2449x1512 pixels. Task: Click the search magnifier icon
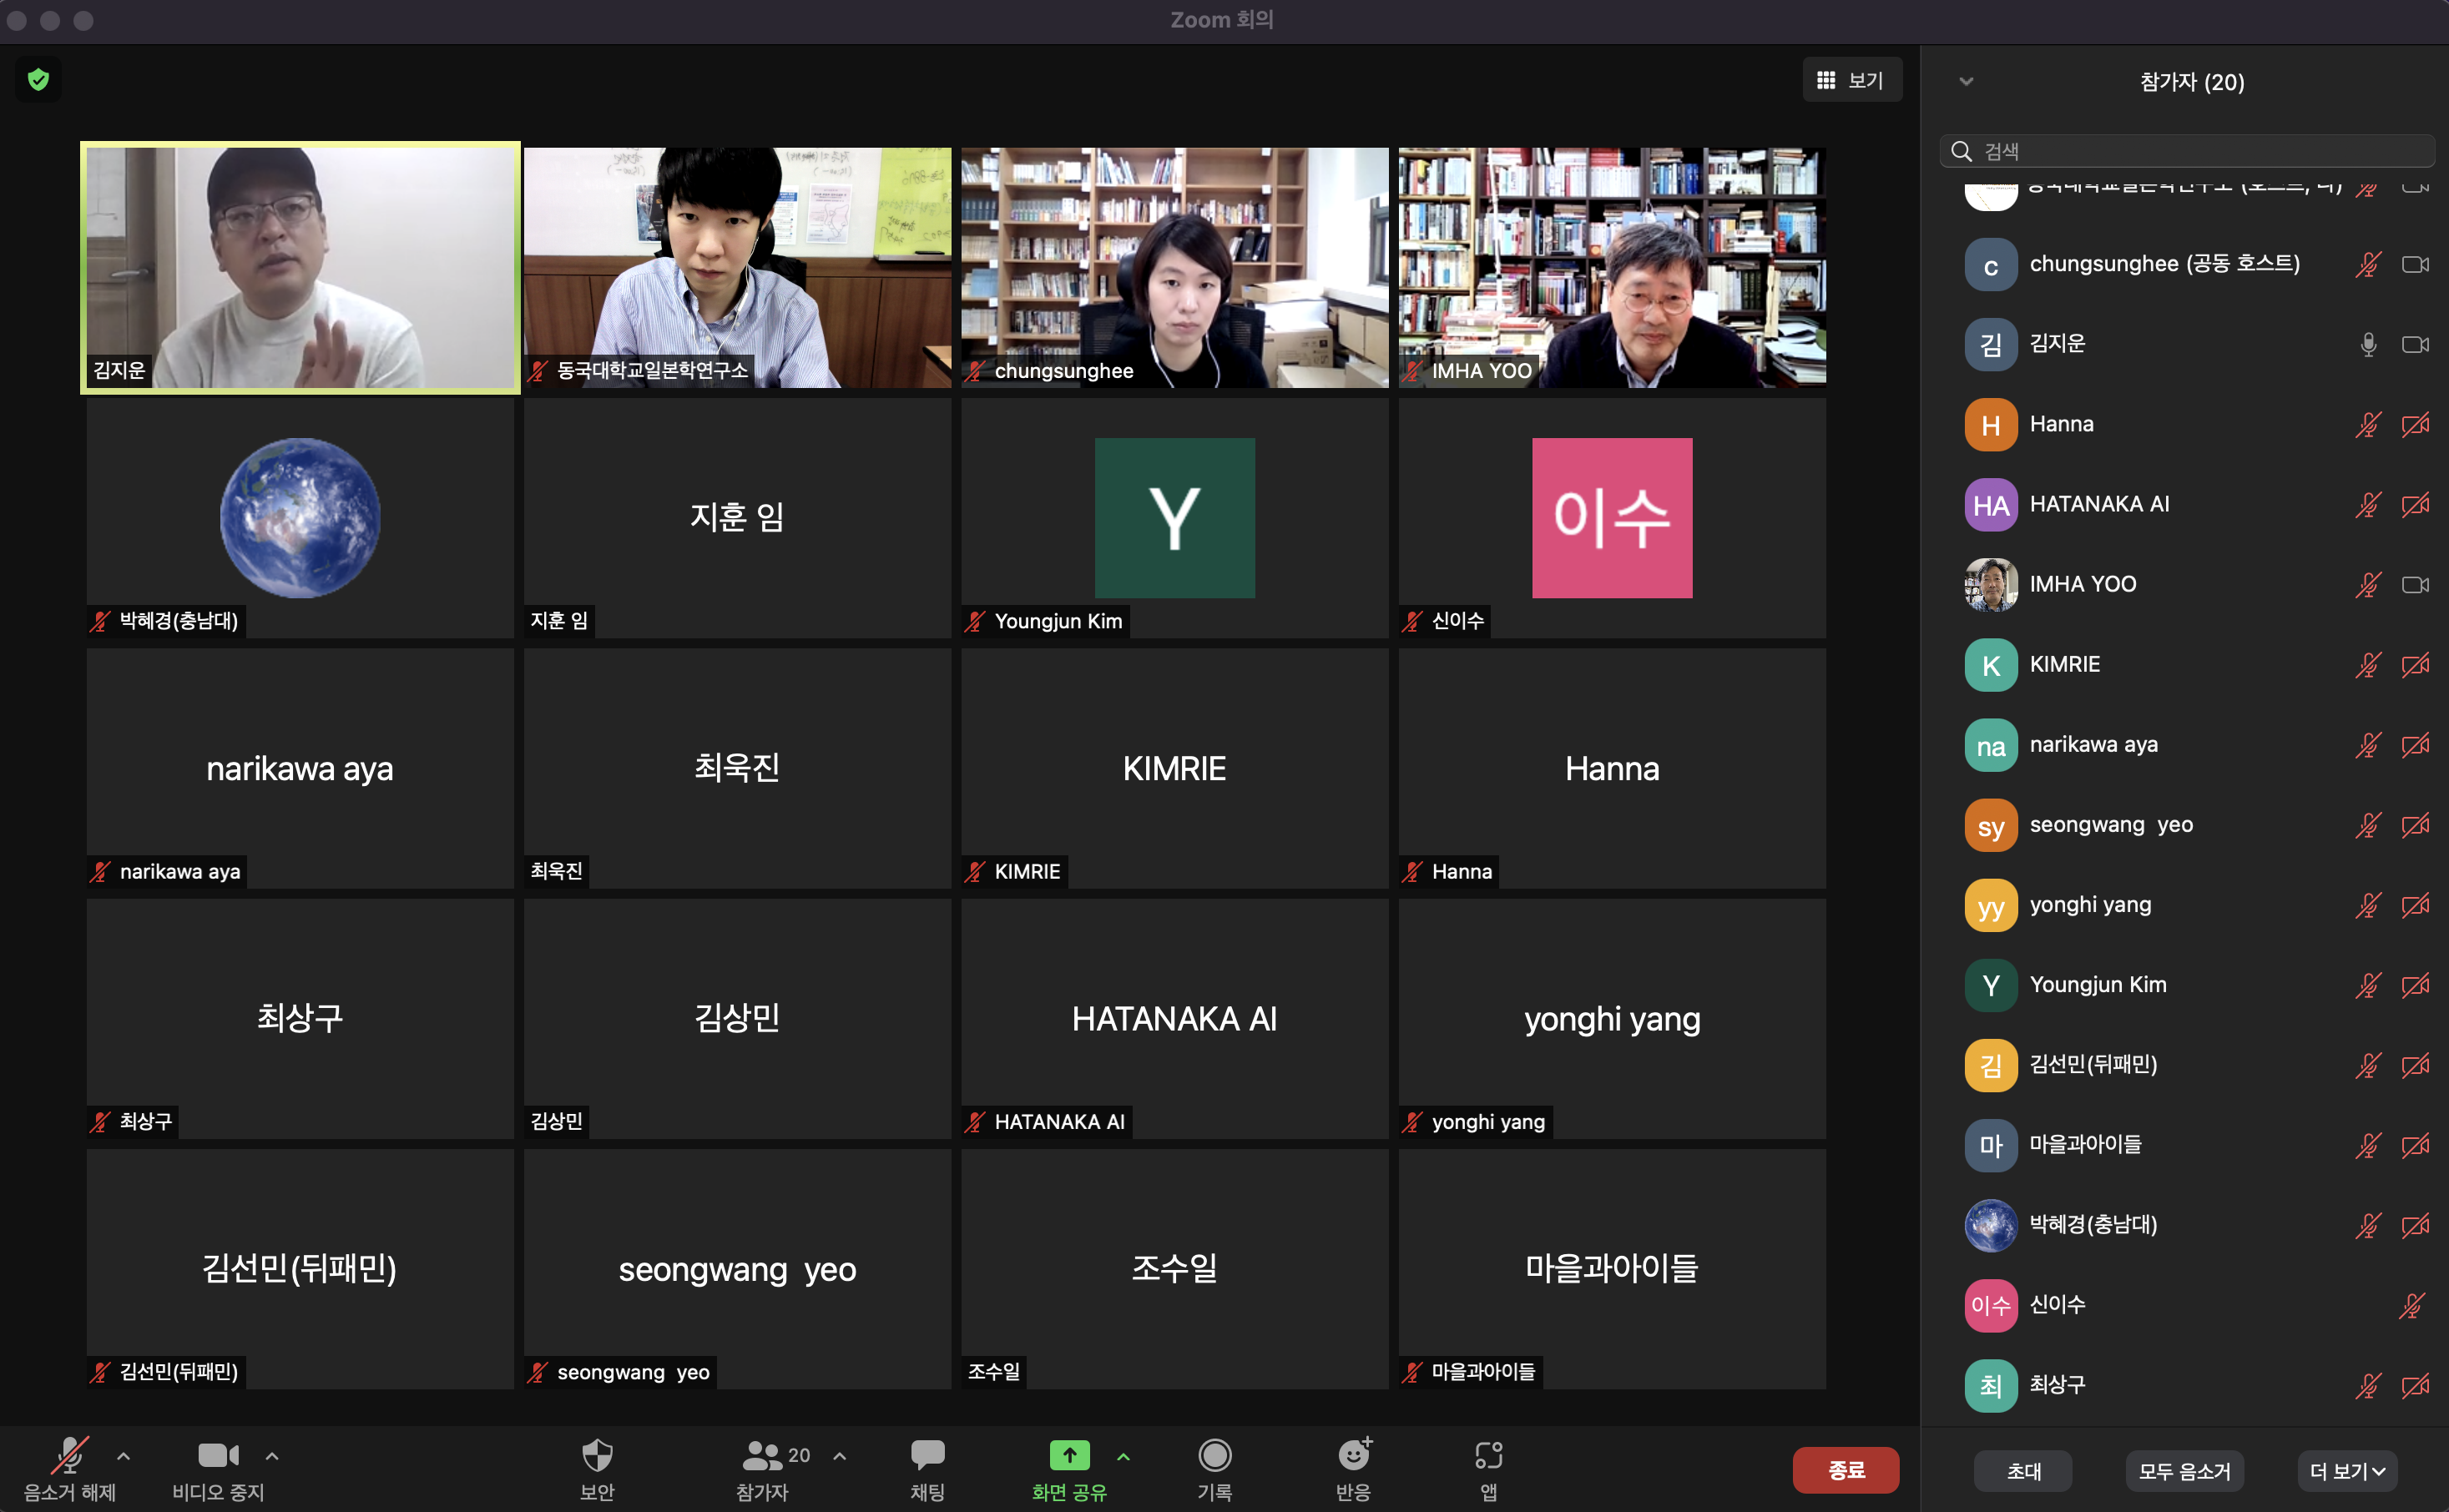(x=1961, y=151)
